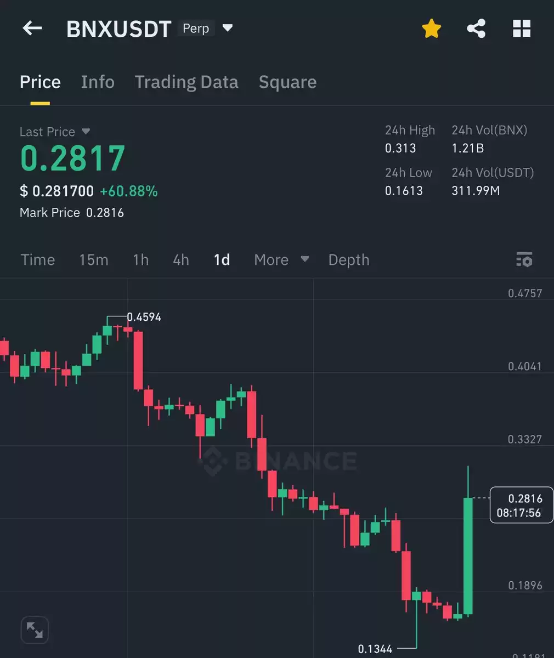
Task: Tap the Perp contract label
Action: point(196,29)
